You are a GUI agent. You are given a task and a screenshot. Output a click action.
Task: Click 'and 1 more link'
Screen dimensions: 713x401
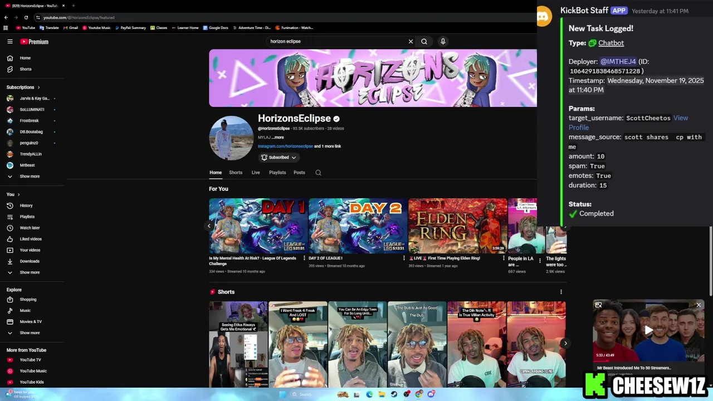[x=328, y=146]
